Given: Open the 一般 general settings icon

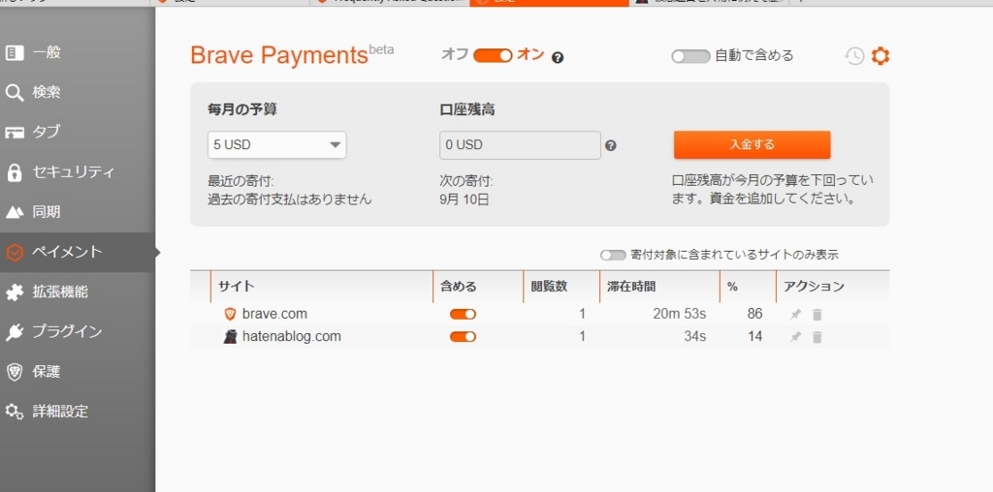Looking at the screenshot, I should 14,52.
